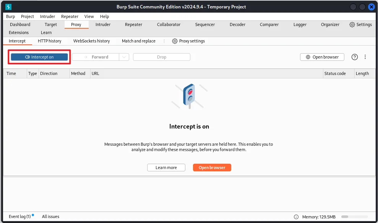
Task: Click the Forward button
Action: (96, 57)
